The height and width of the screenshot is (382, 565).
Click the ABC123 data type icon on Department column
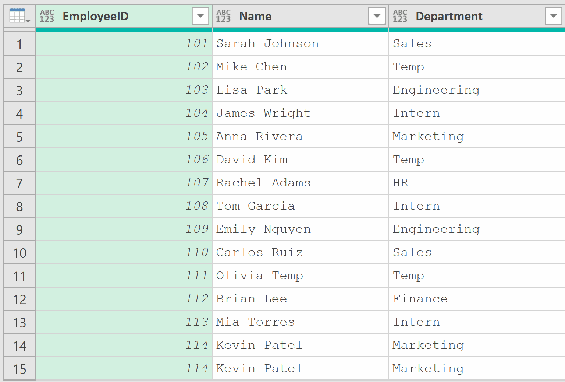[400, 15]
